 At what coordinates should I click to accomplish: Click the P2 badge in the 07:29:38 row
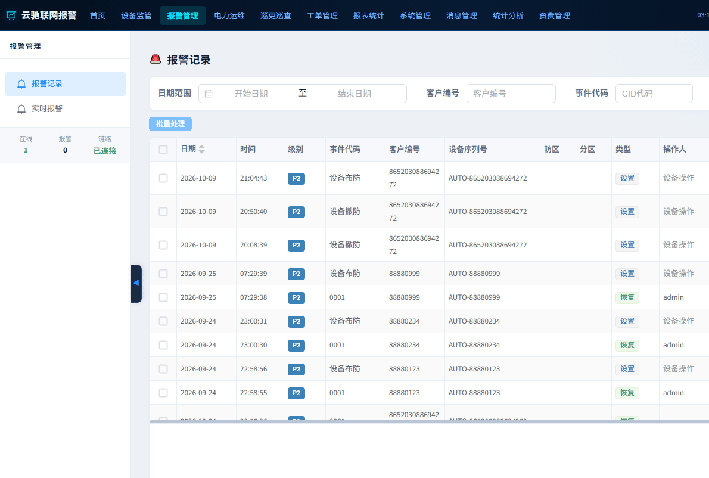click(296, 298)
